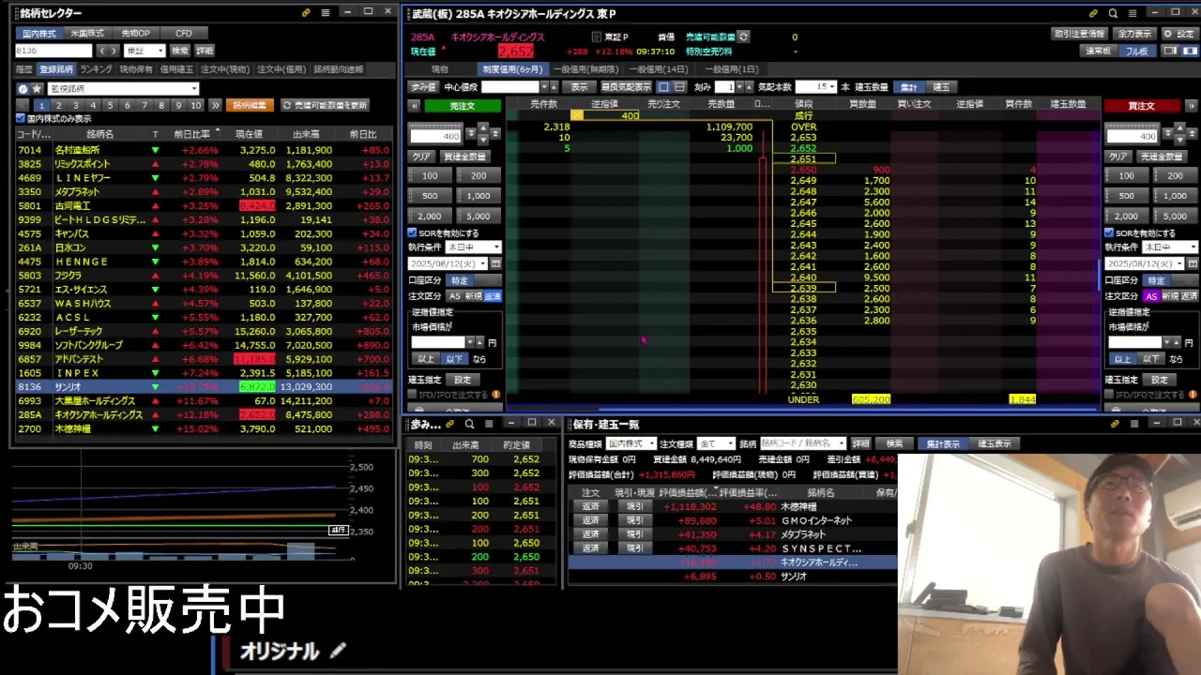Image resolution: width=1201 pixels, height=675 pixels.
Task: Click the red 買注文 button
Action: coord(1142,106)
